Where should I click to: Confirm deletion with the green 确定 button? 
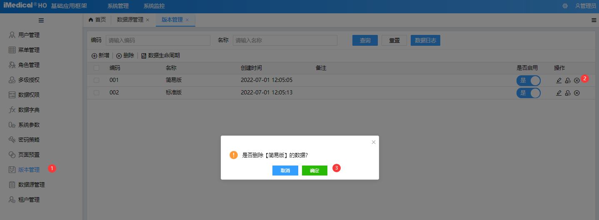(x=314, y=171)
